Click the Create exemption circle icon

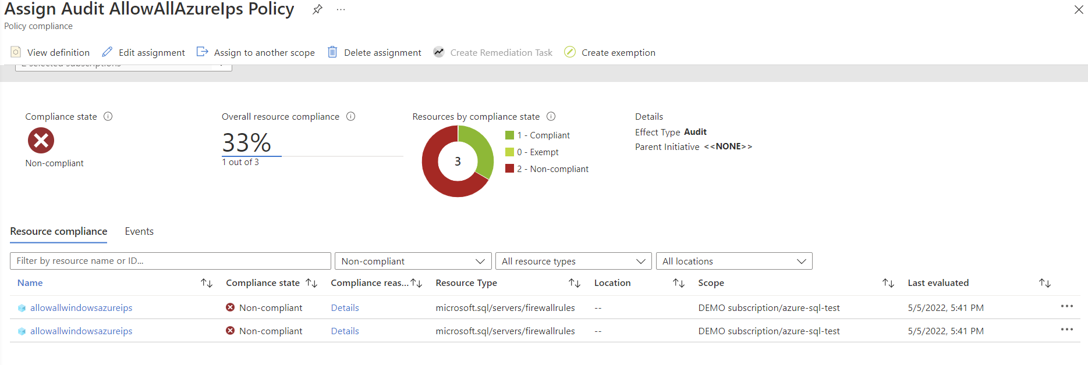pyautogui.click(x=570, y=52)
